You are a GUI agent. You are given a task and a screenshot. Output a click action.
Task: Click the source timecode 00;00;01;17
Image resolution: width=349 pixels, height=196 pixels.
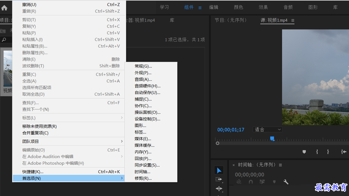[x=231, y=130]
